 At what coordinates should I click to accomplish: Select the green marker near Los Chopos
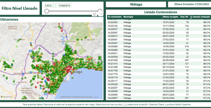pyautogui.click(x=14, y=81)
